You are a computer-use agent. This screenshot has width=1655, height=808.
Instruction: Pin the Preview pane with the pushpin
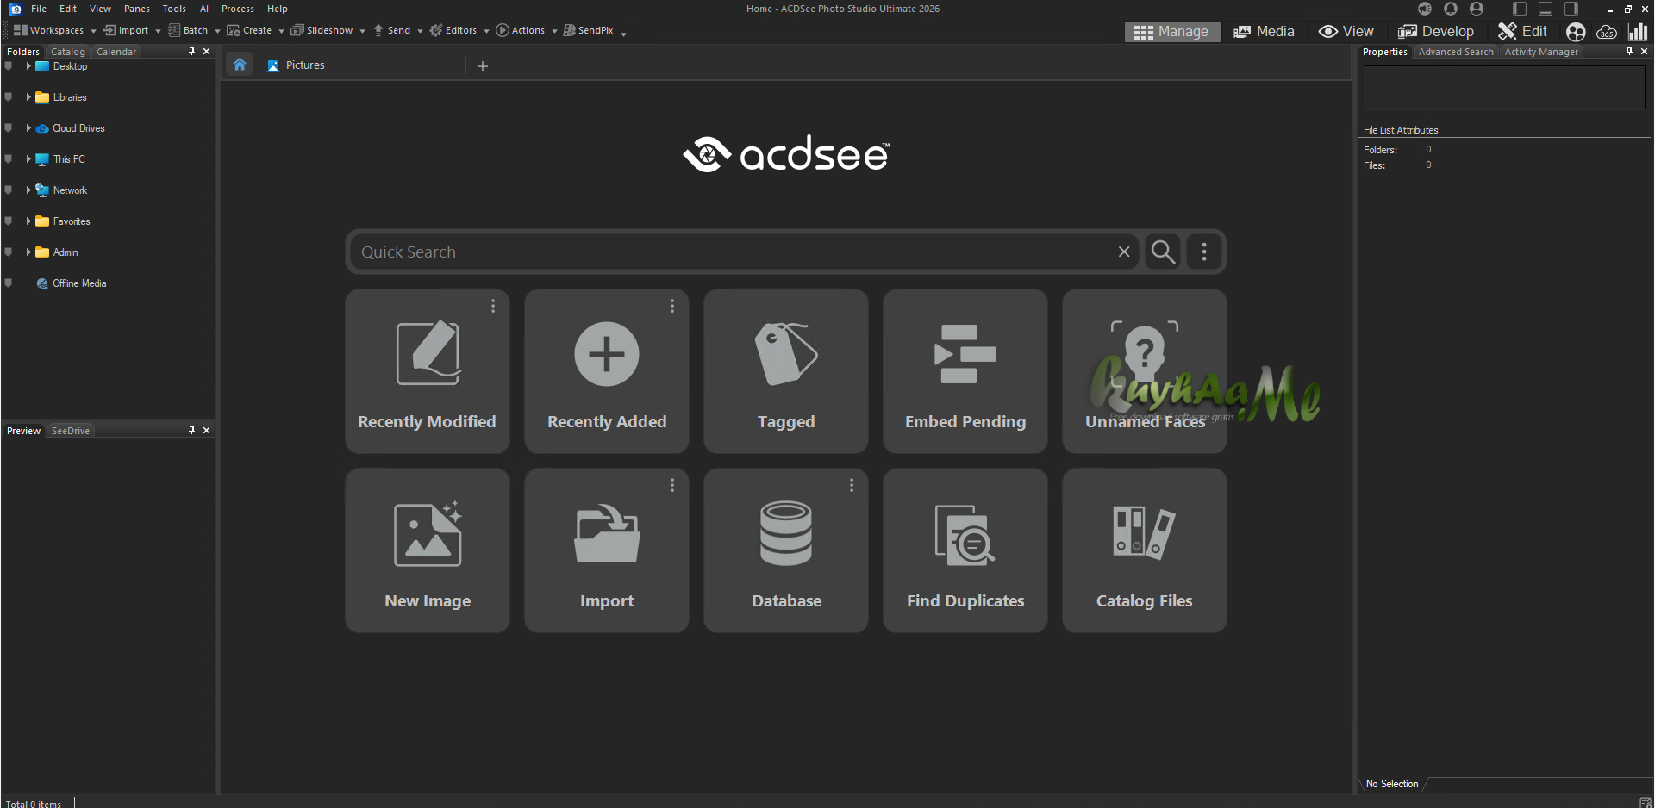[x=191, y=430]
